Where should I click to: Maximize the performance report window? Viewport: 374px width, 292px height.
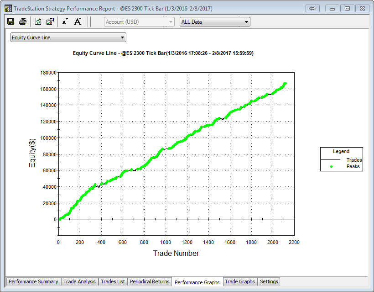coord(347,8)
